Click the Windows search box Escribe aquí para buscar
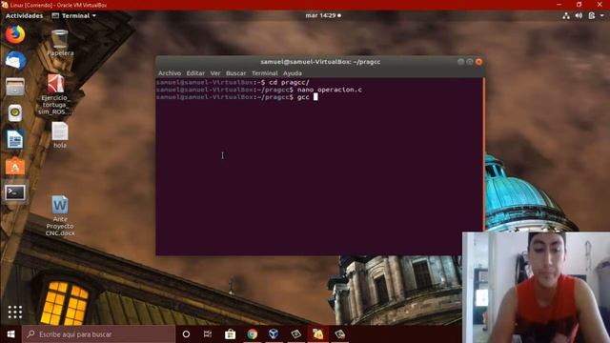The height and width of the screenshot is (343, 610). pyautogui.click(x=98, y=334)
